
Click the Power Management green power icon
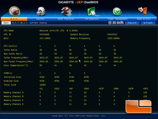pyautogui.click(x=117, y=12)
